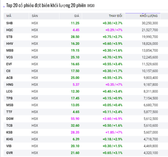This screenshot has height=157, width=168.
Task: Open HHV ticker details
Action: pyautogui.click(x=9, y=44)
